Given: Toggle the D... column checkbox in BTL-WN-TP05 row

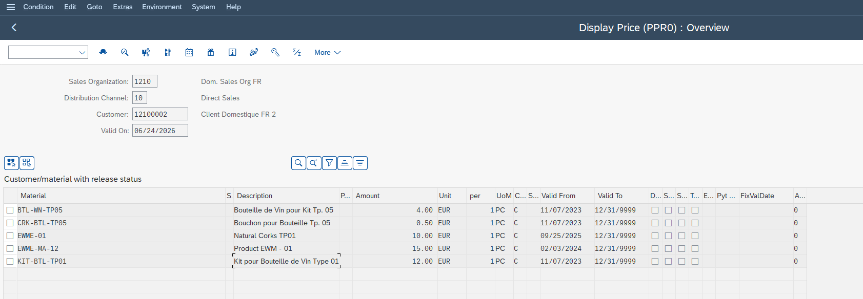Looking at the screenshot, I should coord(655,210).
